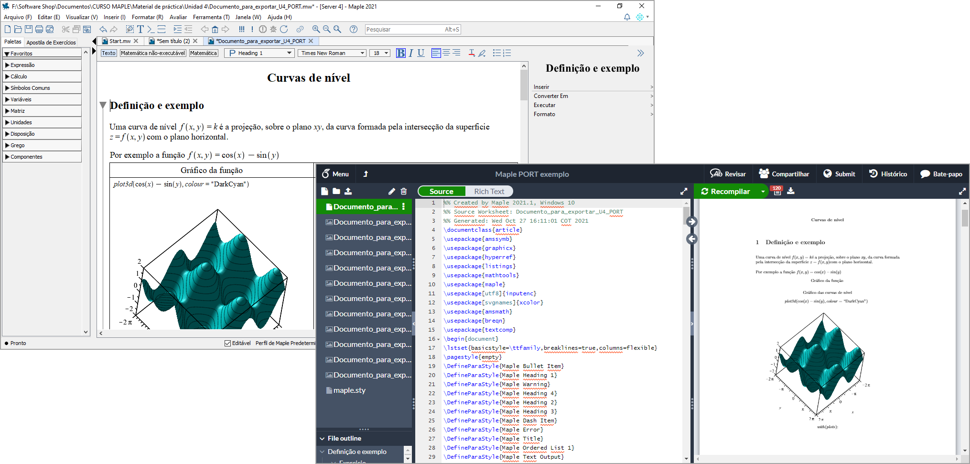The width and height of the screenshot is (970, 464).
Task: Click the text color icon in formatting bar
Action: [472, 53]
